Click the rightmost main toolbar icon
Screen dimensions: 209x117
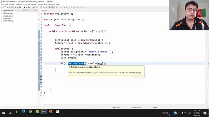(86, 7)
